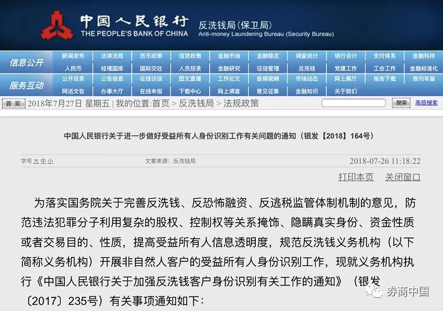443x311 pixels.
Task: Click THE PEOPLE'S BANK OF CHINA text
Action: (x=135, y=34)
